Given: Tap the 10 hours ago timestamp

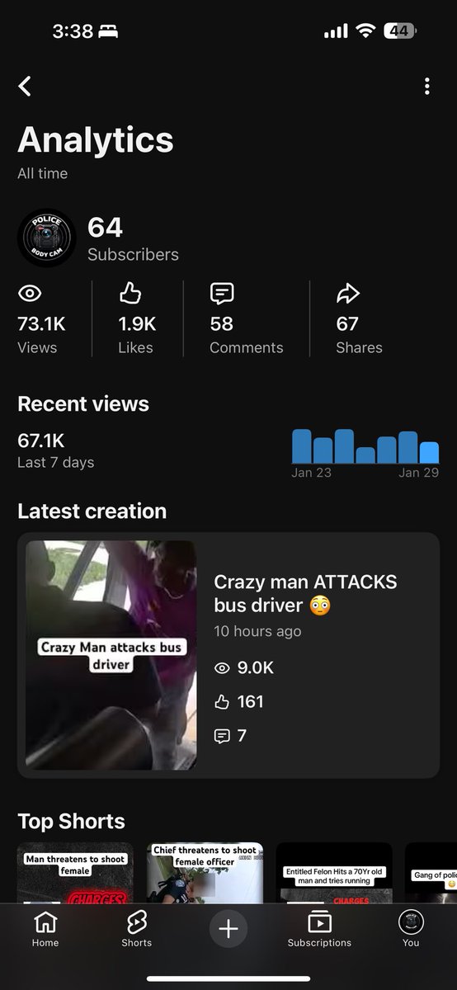Looking at the screenshot, I should [257, 631].
